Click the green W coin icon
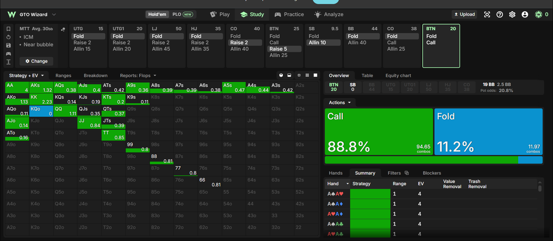Screen dimensions: 553x241 pyautogui.click(x=539, y=14)
